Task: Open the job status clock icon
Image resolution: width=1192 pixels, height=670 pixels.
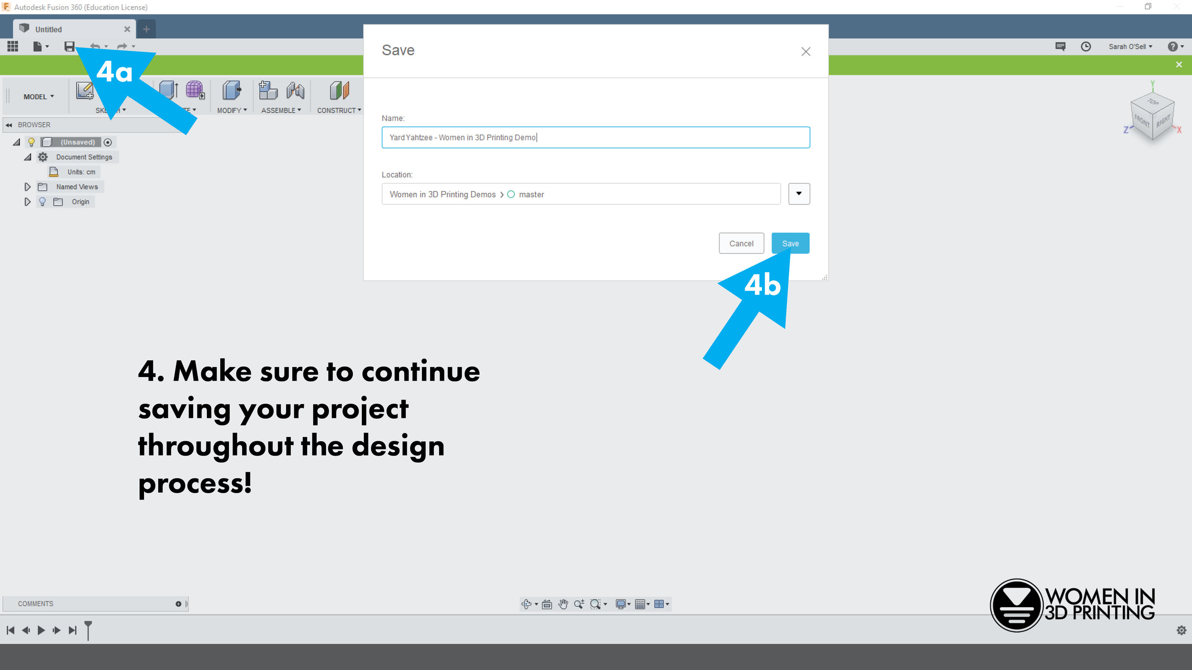Action: tap(1086, 46)
